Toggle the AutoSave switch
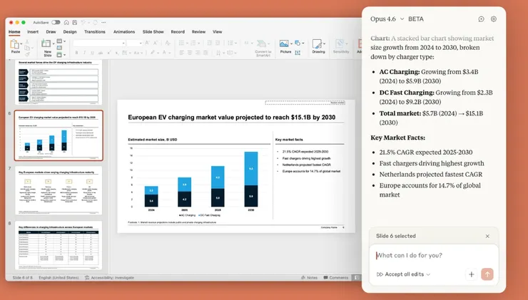528x300 pixels. pyautogui.click(x=56, y=22)
